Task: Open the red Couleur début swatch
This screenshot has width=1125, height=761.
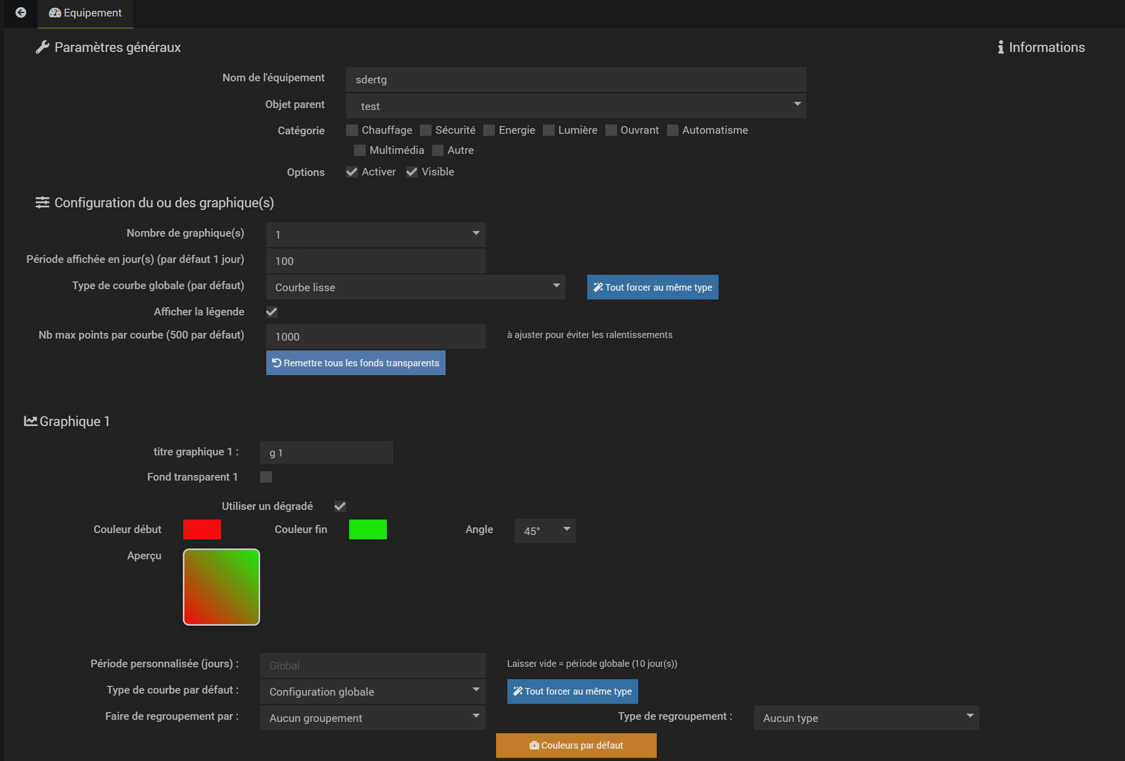Action: [202, 529]
